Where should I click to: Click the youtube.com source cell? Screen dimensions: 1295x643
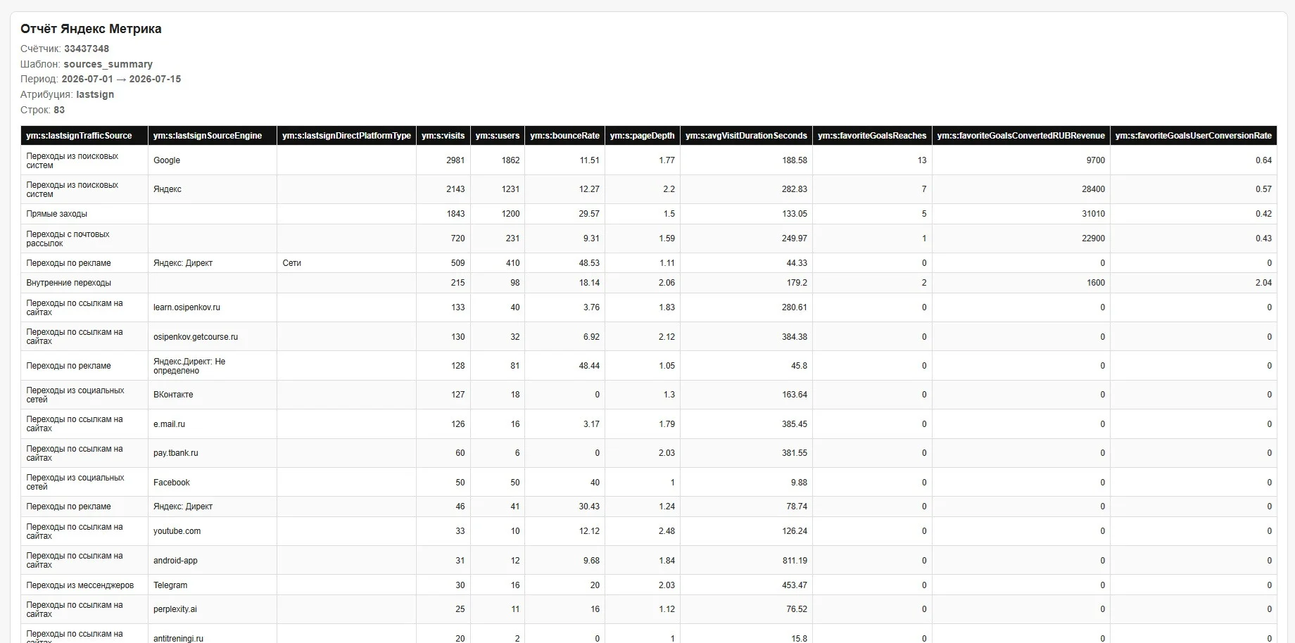[213, 531]
